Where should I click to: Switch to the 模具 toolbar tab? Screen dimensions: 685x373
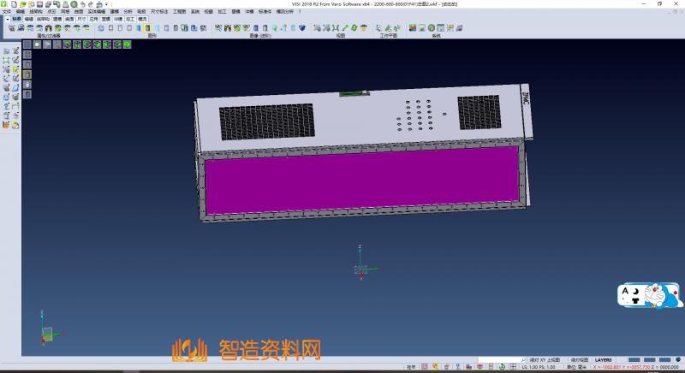tap(142, 18)
